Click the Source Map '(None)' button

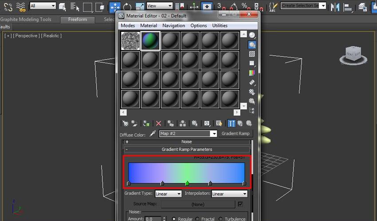tap(198, 204)
